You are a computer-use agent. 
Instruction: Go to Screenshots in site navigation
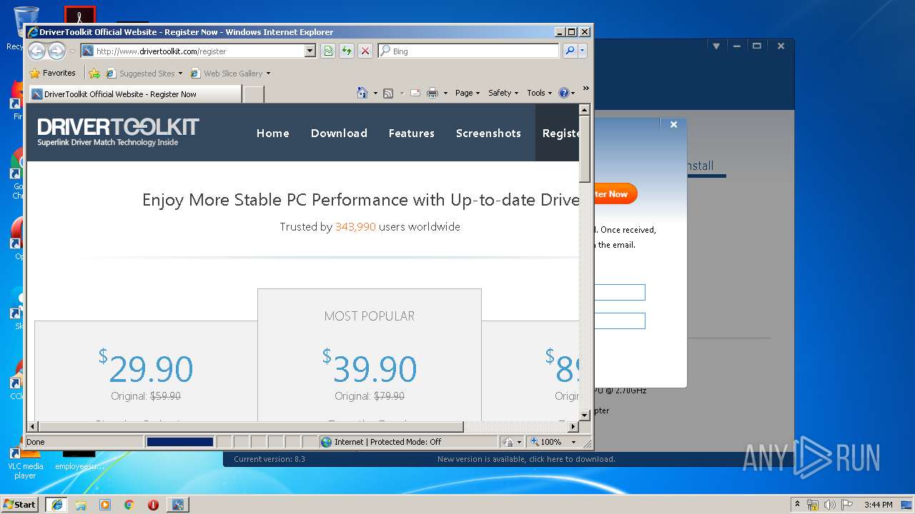pos(488,133)
